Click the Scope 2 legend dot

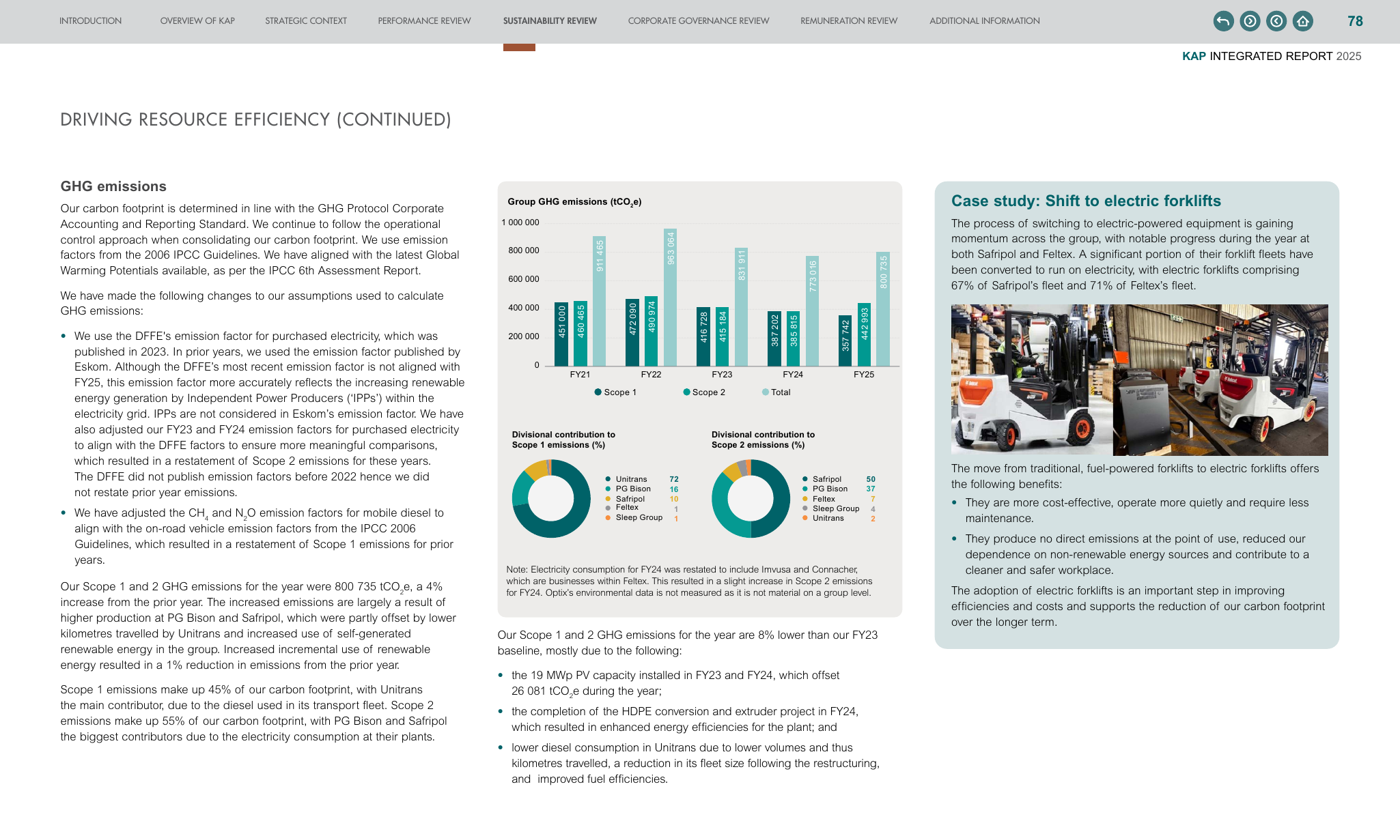(x=686, y=392)
